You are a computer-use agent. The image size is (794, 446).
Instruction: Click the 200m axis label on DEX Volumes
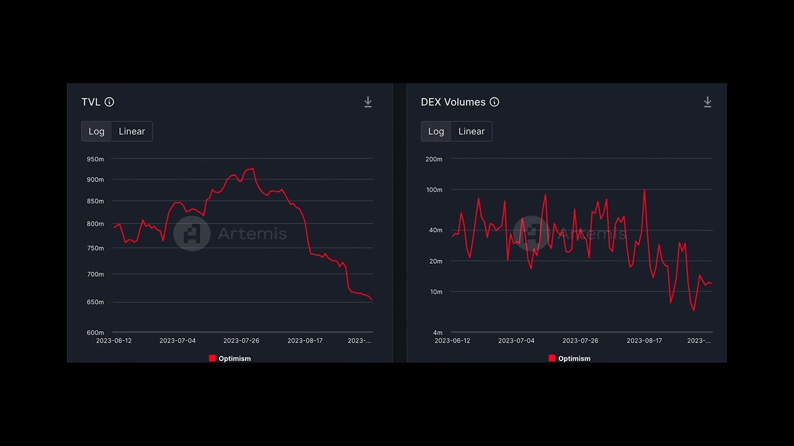pyautogui.click(x=434, y=159)
